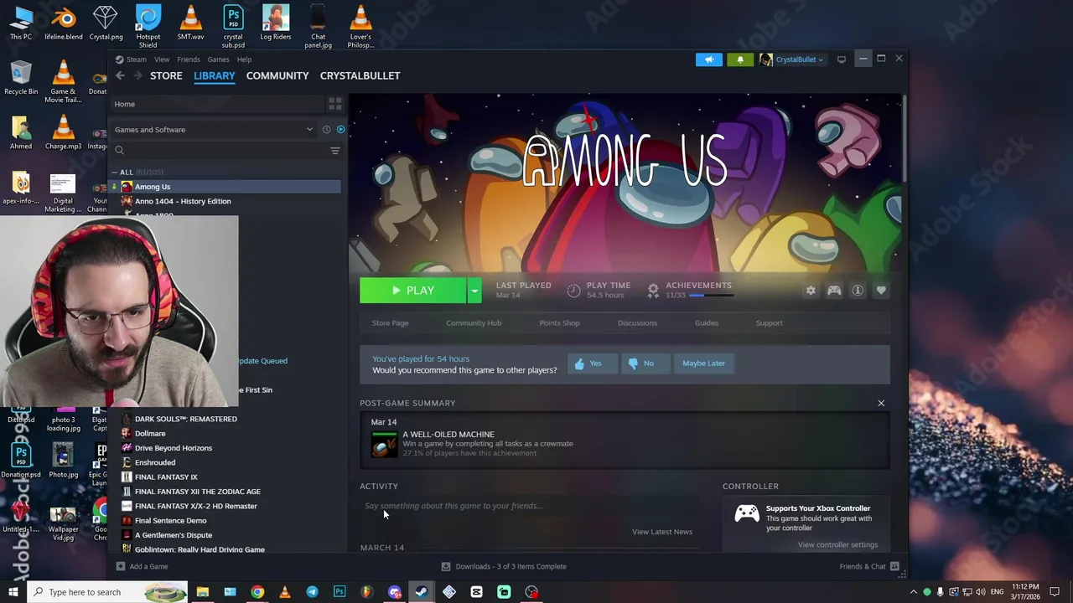The height and width of the screenshot is (603, 1073).
Task: Select FINAL FANTASY IX in list
Action: click(166, 477)
